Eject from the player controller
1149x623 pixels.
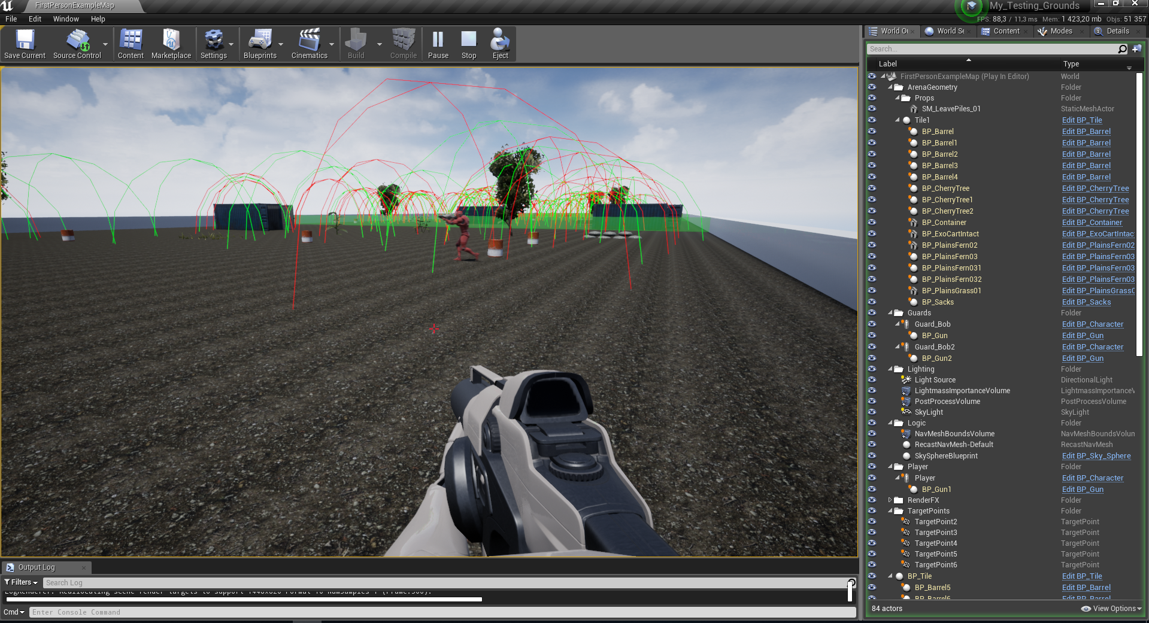501,44
